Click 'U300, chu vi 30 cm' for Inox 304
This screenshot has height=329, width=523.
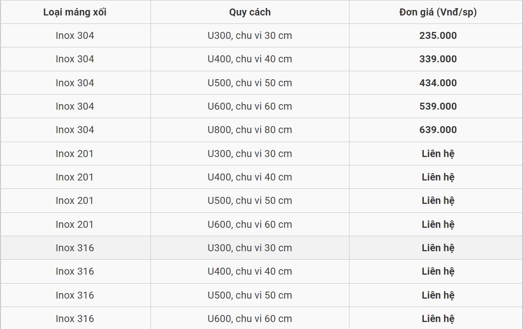click(250, 36)
